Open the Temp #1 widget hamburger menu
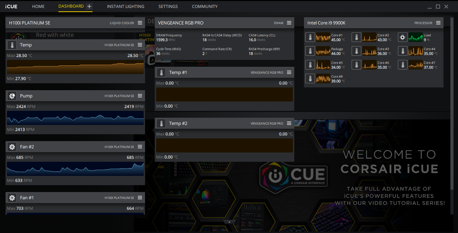This screenshot has height=233, width=458. coord(289,72)
